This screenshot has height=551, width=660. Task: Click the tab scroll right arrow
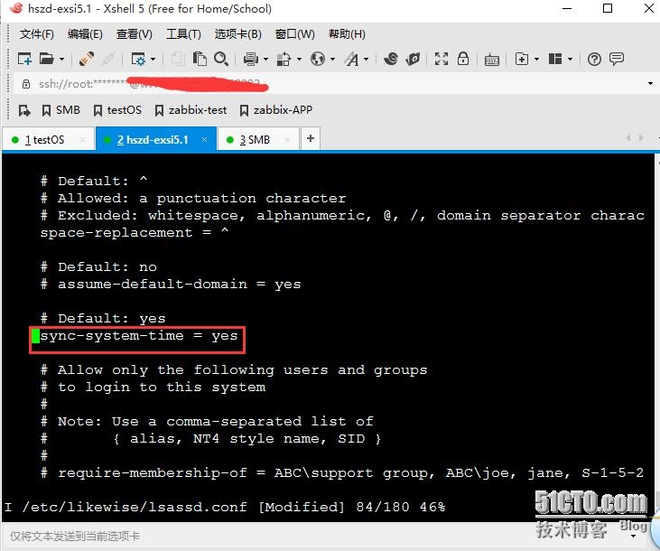pos(641,137)
